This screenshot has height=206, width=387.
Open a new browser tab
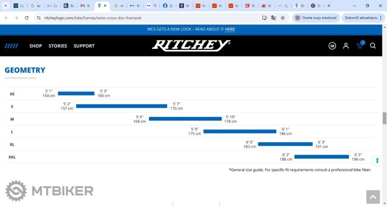coord(329,6)
